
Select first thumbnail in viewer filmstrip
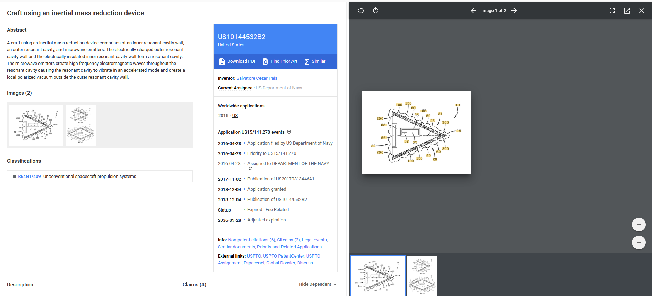pos(378,276)
